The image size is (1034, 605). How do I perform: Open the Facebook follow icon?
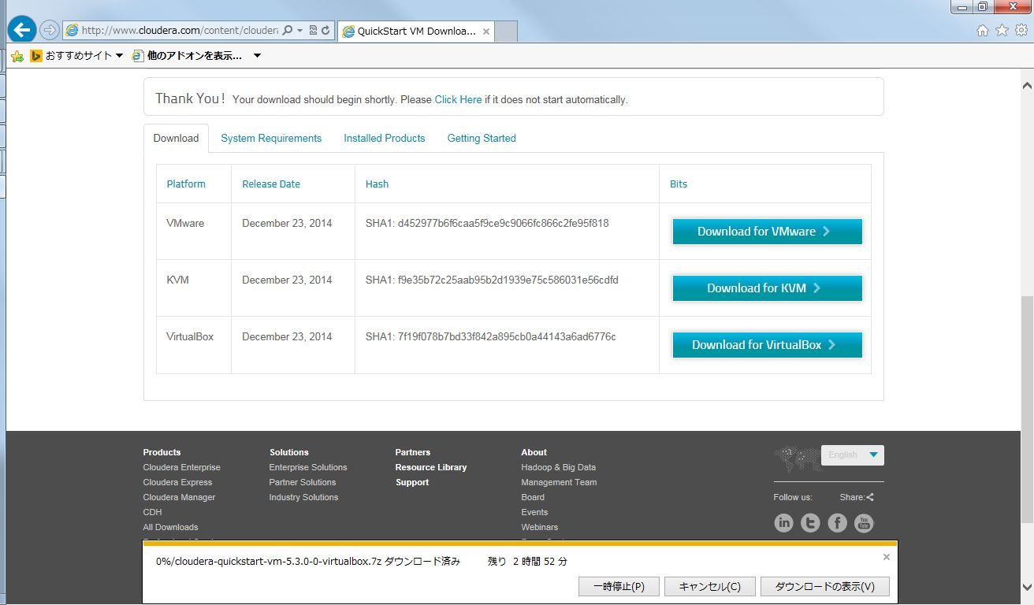pyautogui.click(x=837, y=523)
